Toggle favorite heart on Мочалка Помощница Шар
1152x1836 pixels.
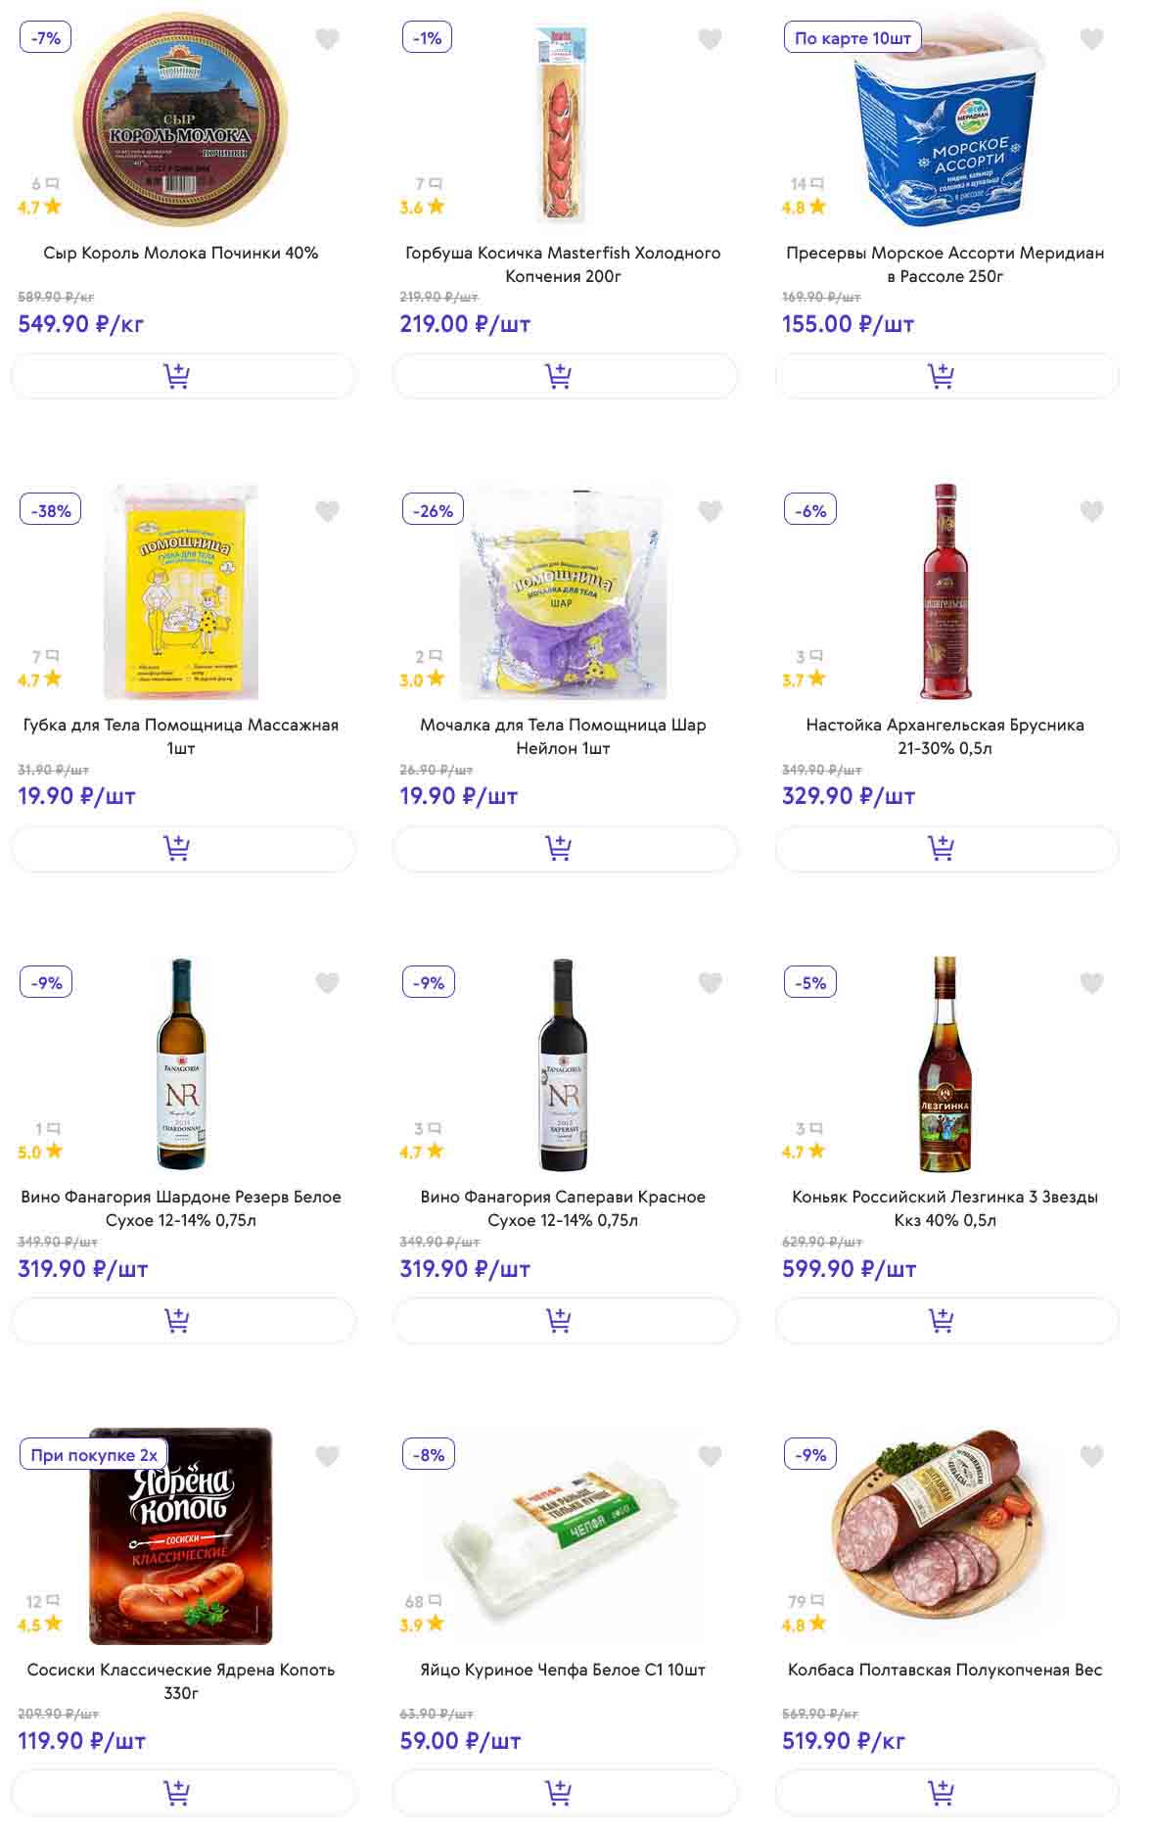coord(710,511)
